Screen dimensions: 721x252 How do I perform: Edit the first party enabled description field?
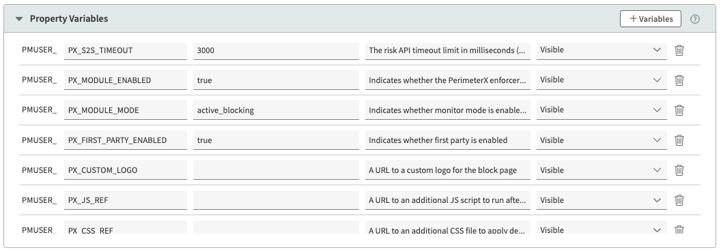[x=447, y=140]
